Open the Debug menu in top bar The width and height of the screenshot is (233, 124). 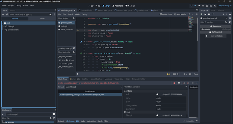coord(19,5)
